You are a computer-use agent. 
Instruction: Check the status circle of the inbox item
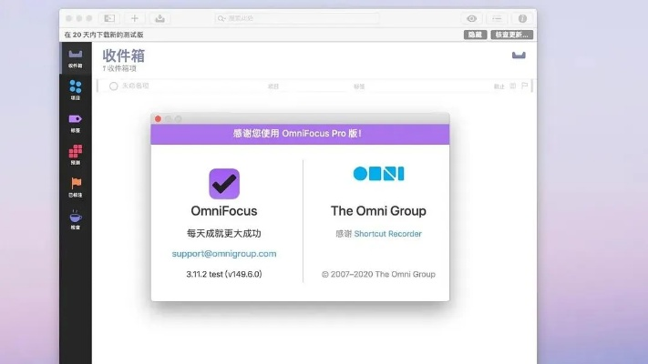[114, 86]
